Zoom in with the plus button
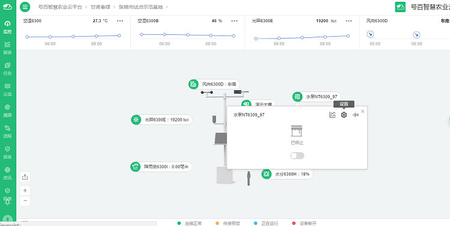 tap(25, 191)
